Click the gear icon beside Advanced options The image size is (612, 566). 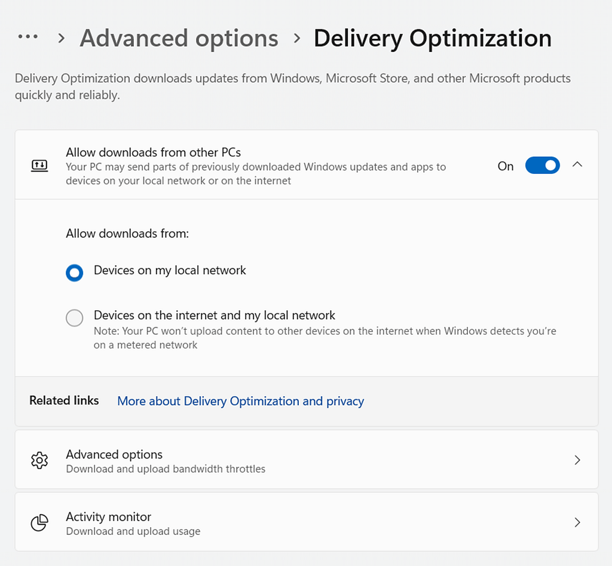point(39,460)
